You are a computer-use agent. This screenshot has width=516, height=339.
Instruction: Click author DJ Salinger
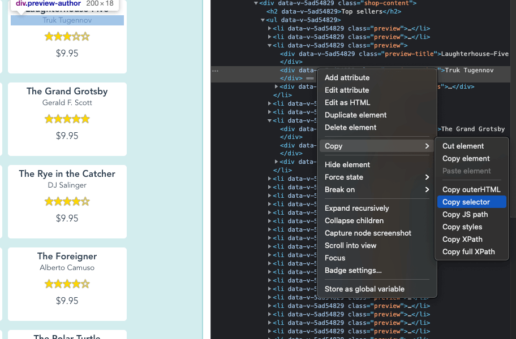(x=67, y=185)
